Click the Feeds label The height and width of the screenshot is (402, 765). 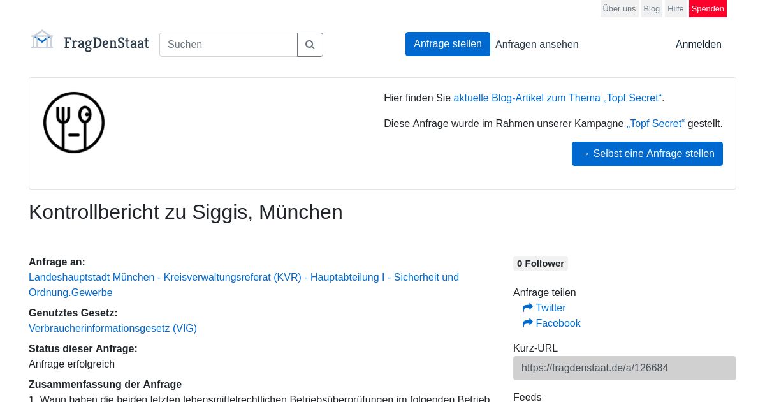527,397
